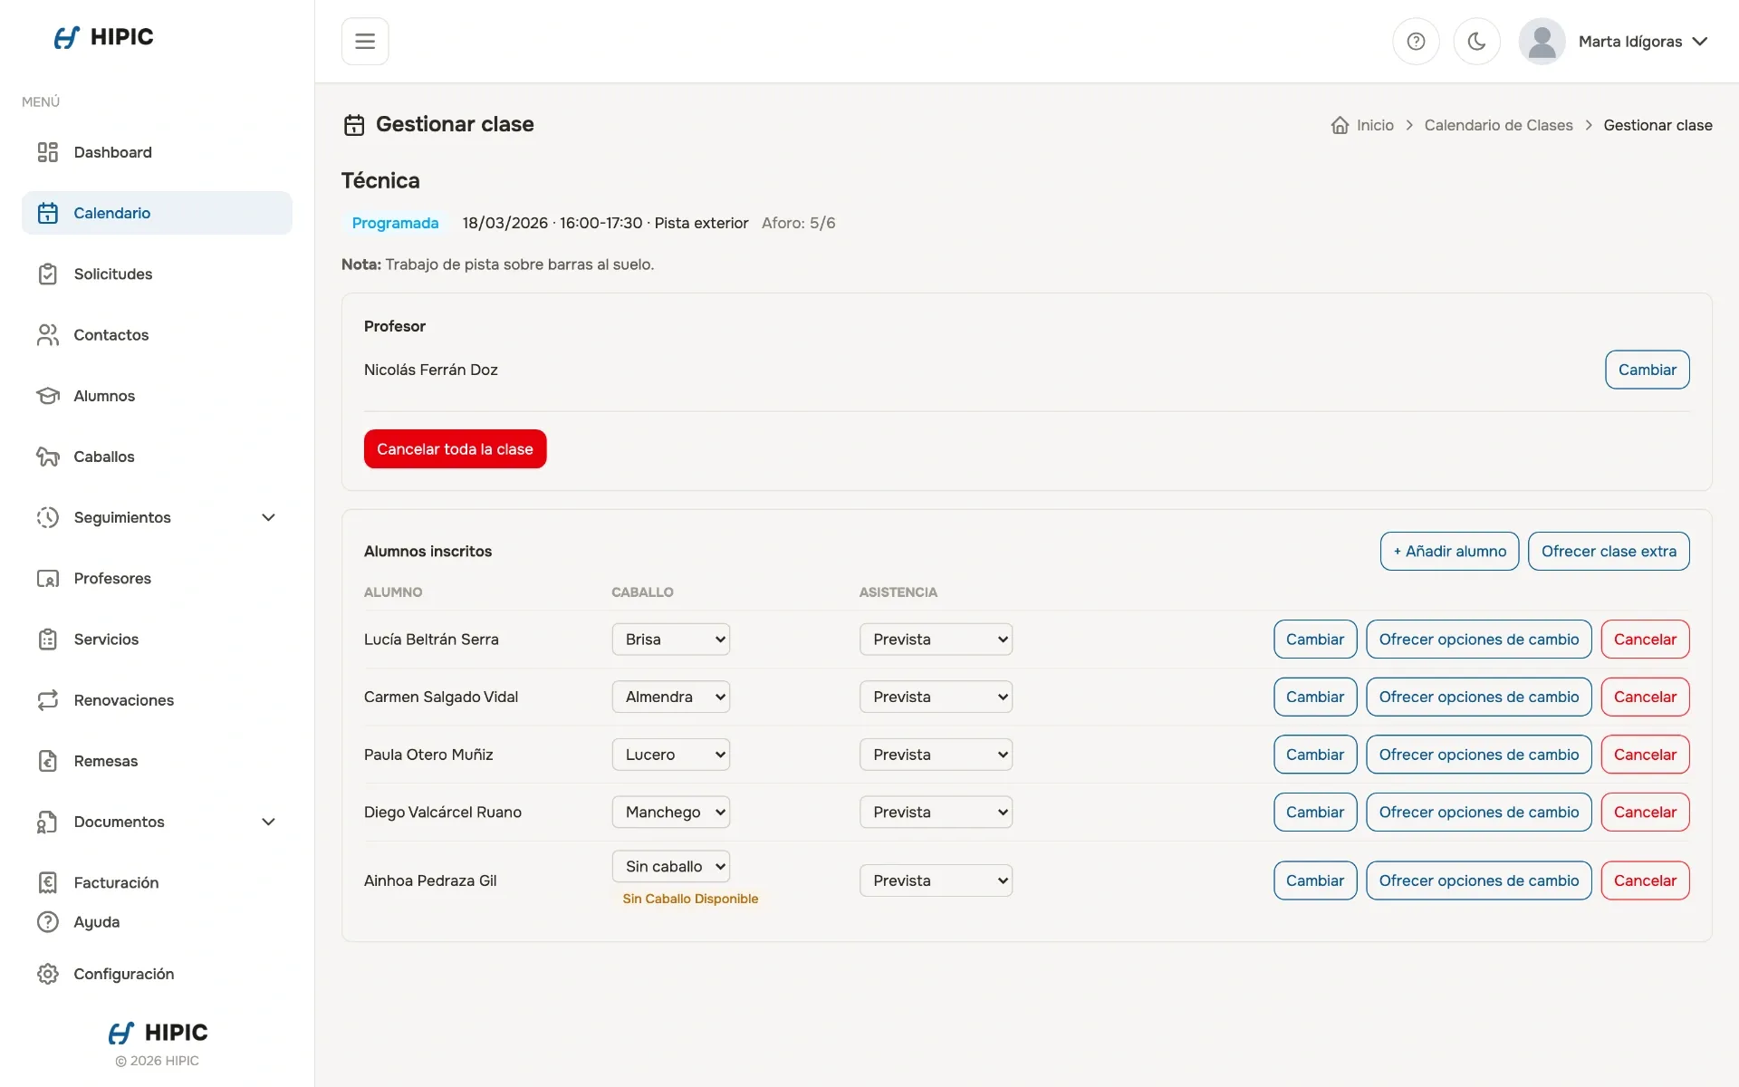Click the Renovaciones repeat arrows icon
Image resolution: width=1739 pixels, height=1087 pixels.
48,700
